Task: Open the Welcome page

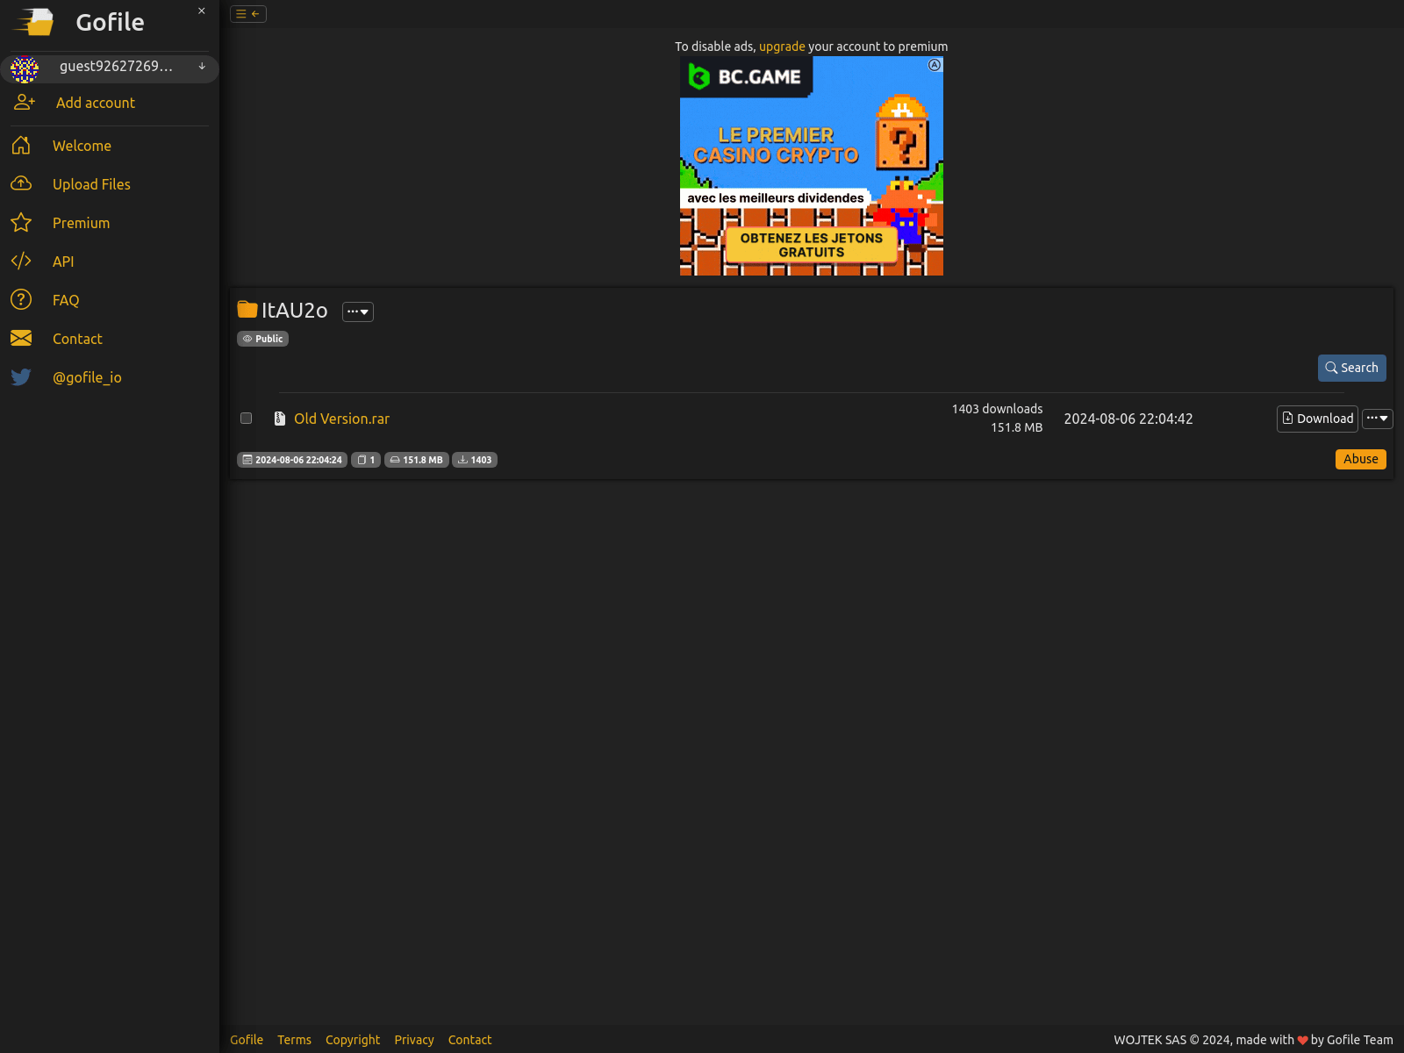Action: 82,146
